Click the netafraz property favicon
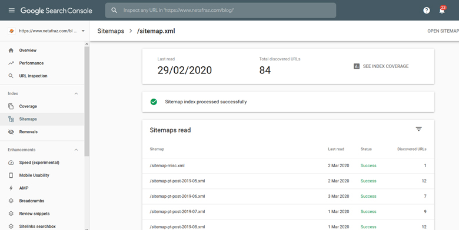Image resolution: width=459 pixels, height=230 pixels. [11, 31]
